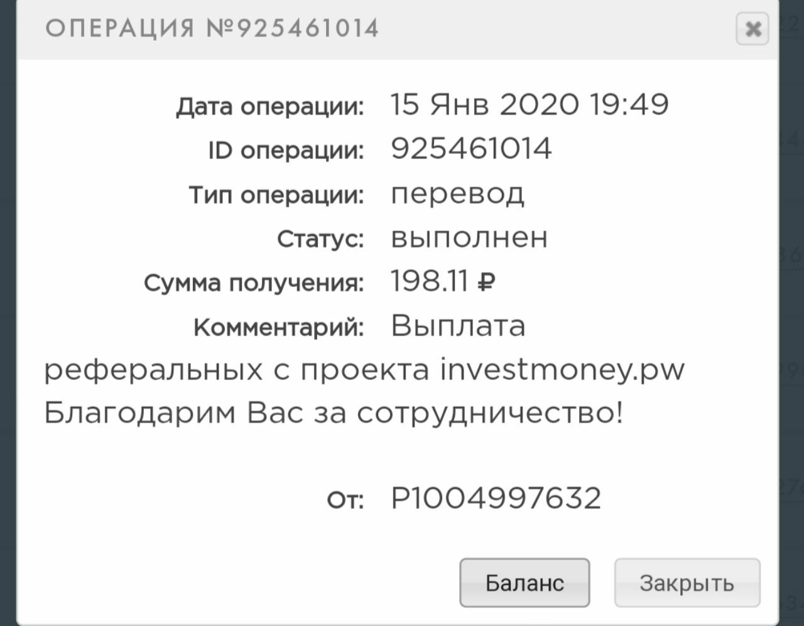Image resolution: width=804 pixels, height=626 pixels.
Task: Click the operation type value перевод
Action: click(x=457, y=193)
